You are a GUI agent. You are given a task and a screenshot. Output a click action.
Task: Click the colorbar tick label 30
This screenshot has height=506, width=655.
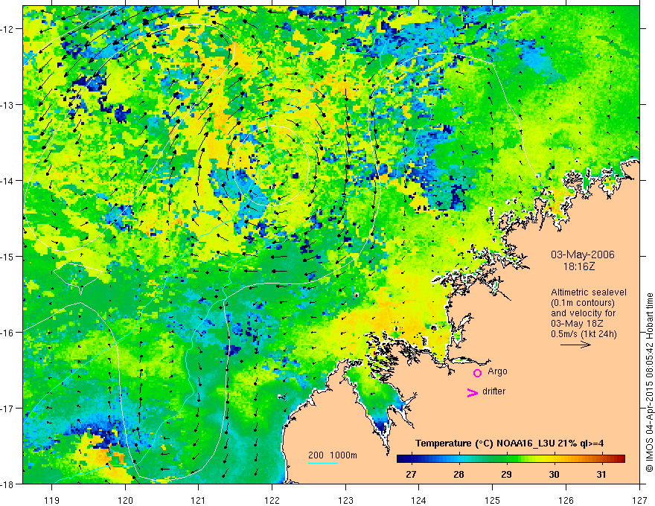(554, 474)
